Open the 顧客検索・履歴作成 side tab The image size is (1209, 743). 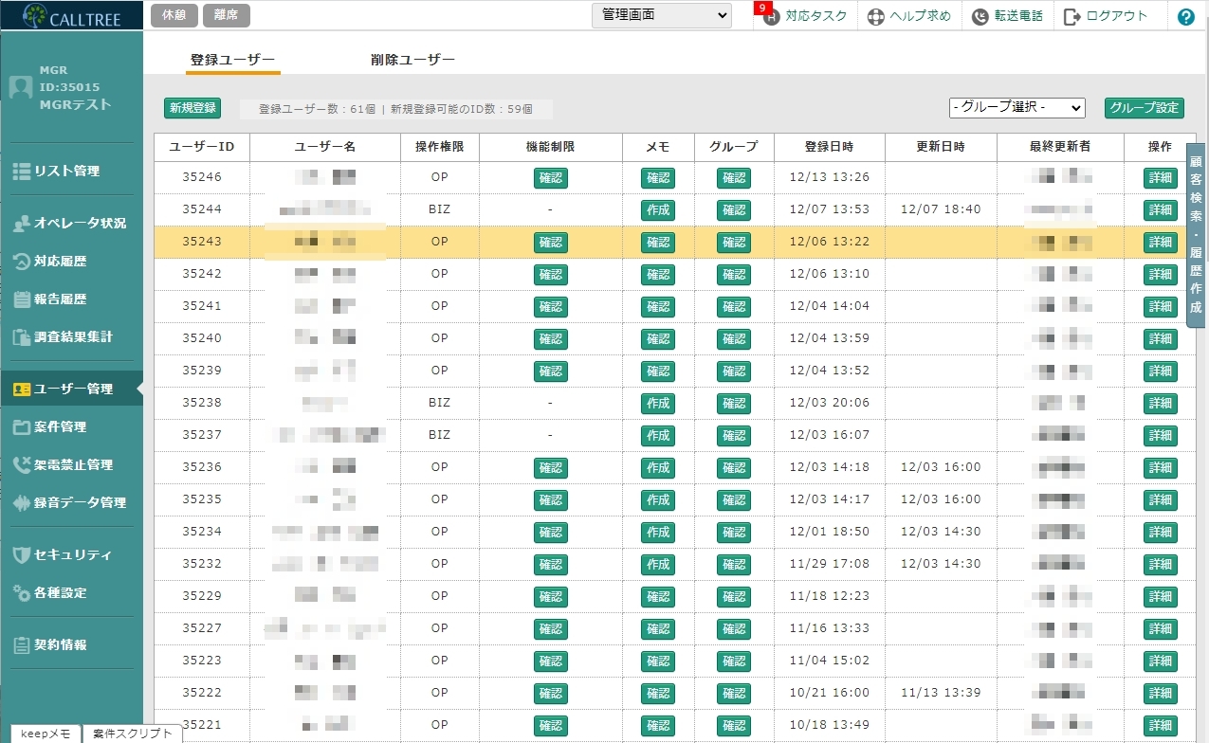(1196, 235)
